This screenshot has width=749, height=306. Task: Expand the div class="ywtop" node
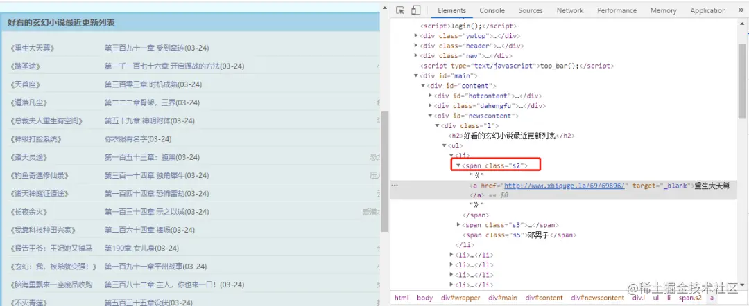point(416,36)
